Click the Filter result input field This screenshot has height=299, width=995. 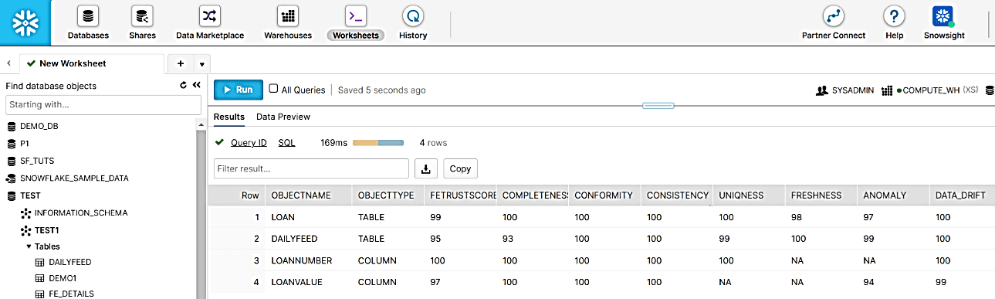pyautogui.click(x=311, y=168)
